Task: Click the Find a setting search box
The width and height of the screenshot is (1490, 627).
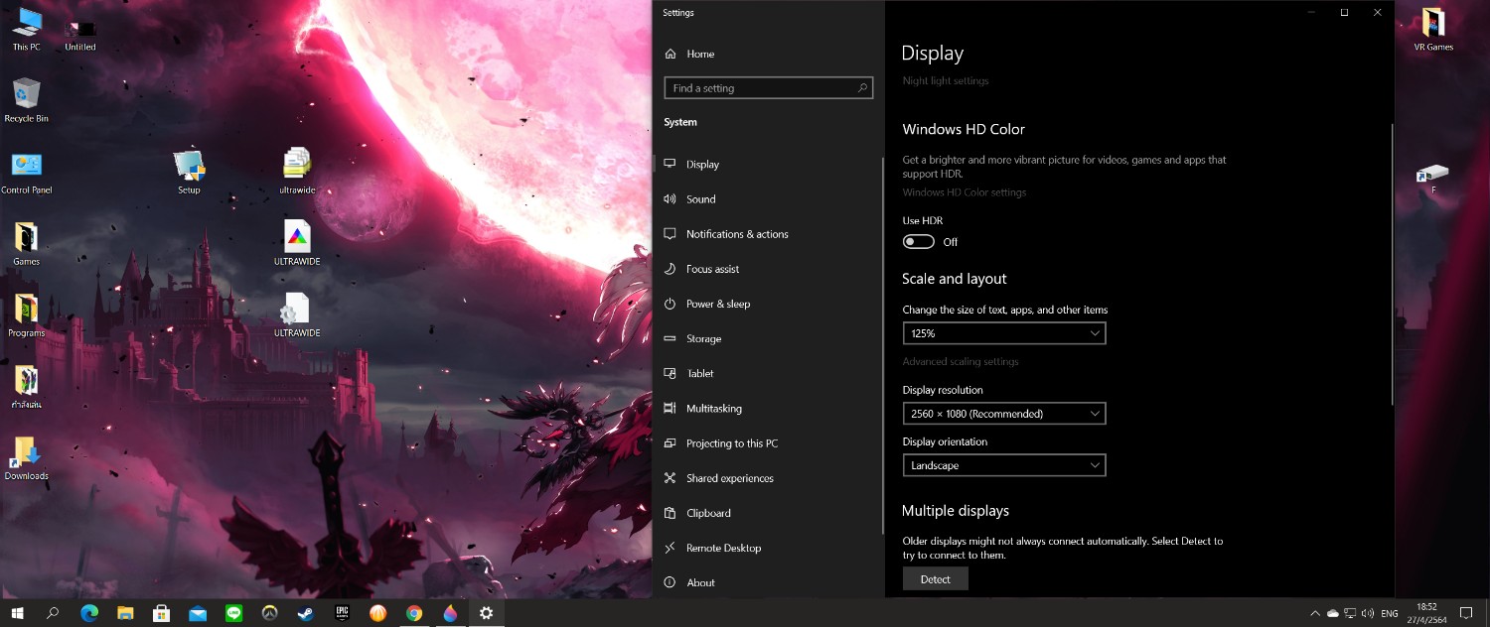Action: (x=769, y=88)
